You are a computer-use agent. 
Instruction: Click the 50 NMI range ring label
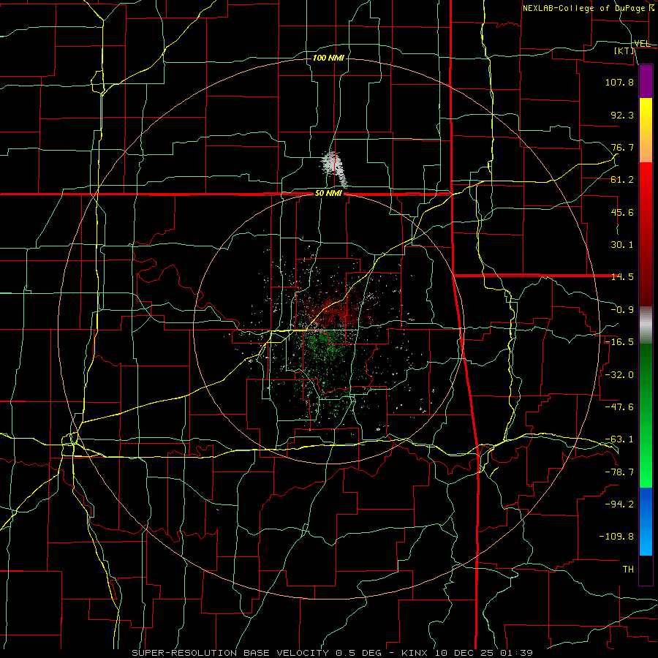pos(328,194)
